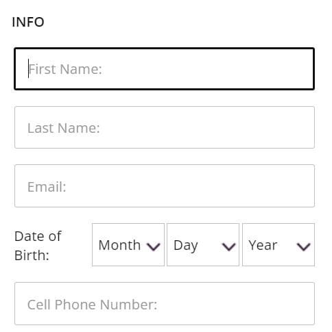The width and height of the screenshot is (332, 332).
Task: Click the word Day in birth date selector
Action: point(186,246)
